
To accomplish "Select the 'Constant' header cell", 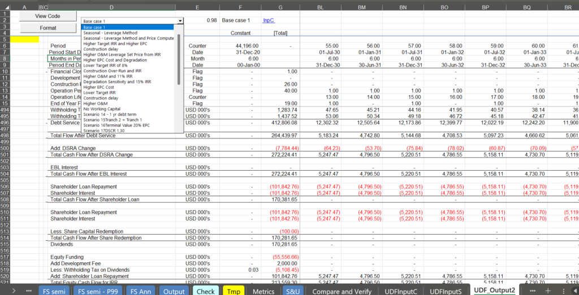I will pos(240,33).
